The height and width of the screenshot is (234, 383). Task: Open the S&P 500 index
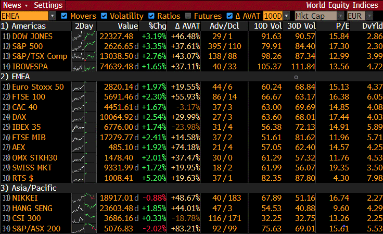(28, 46)
